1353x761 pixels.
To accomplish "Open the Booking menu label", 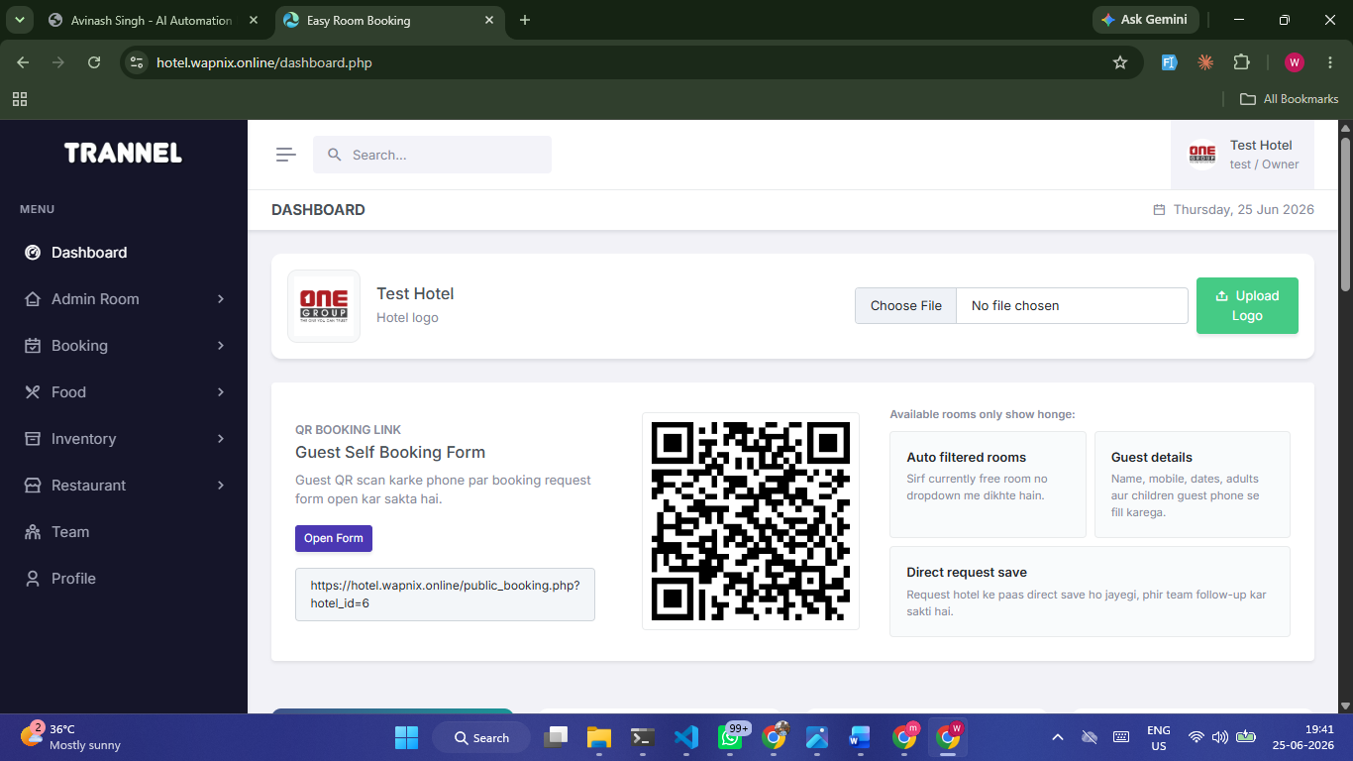I will pos(79,346).
